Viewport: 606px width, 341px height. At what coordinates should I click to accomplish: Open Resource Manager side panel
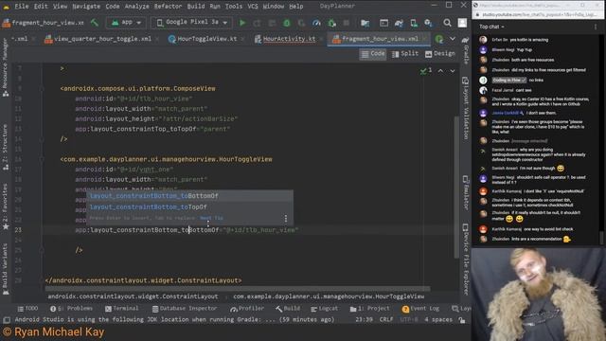pyautogui.click(x=5, y=67)
